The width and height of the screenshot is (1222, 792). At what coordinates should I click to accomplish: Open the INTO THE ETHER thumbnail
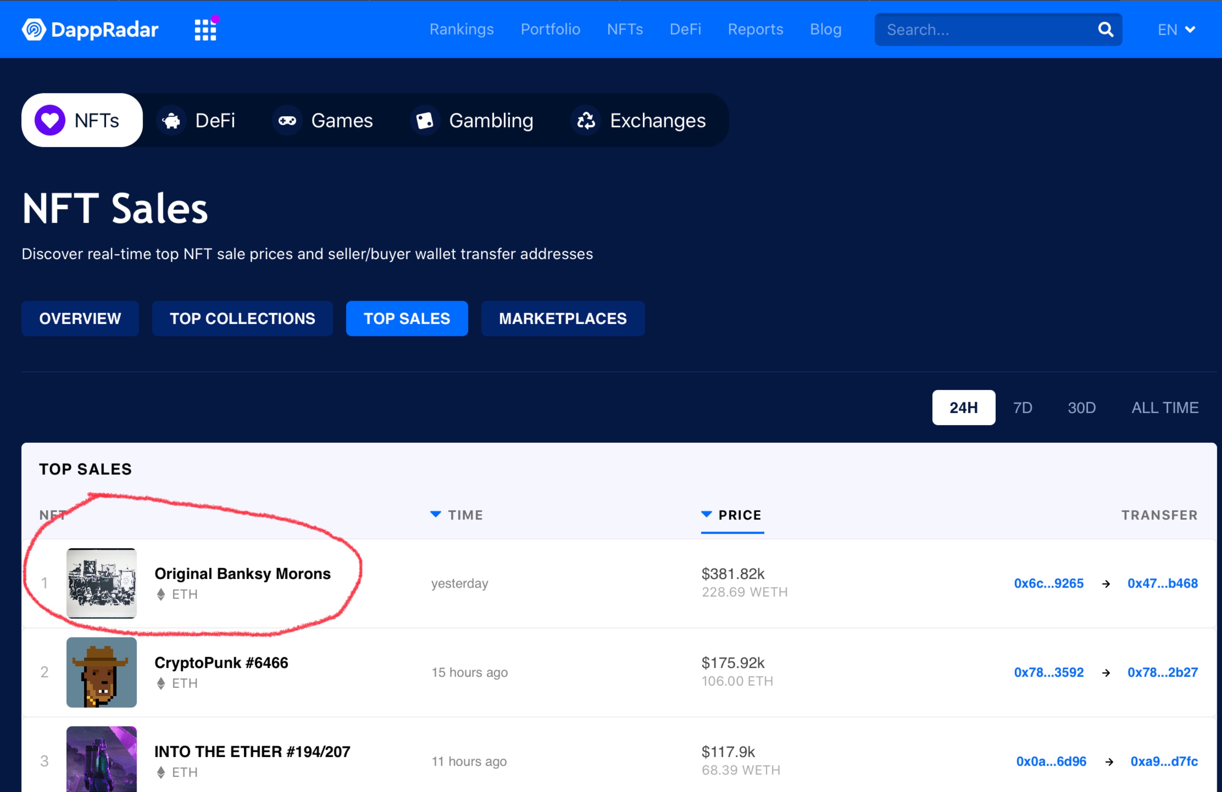[x=102, y=759]
